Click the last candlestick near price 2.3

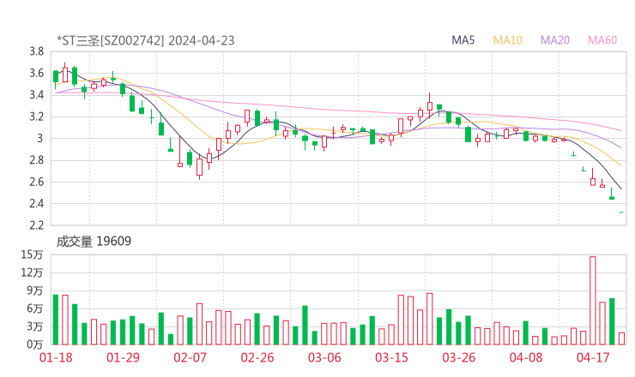pos(621,212)
